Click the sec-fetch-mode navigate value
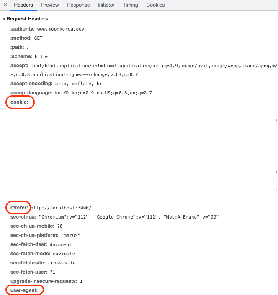 point(64,254)
